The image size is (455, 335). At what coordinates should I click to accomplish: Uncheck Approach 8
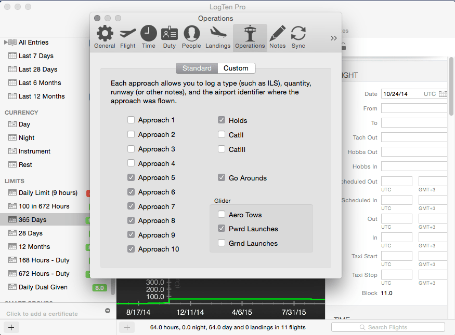click(x=131, y=220)
